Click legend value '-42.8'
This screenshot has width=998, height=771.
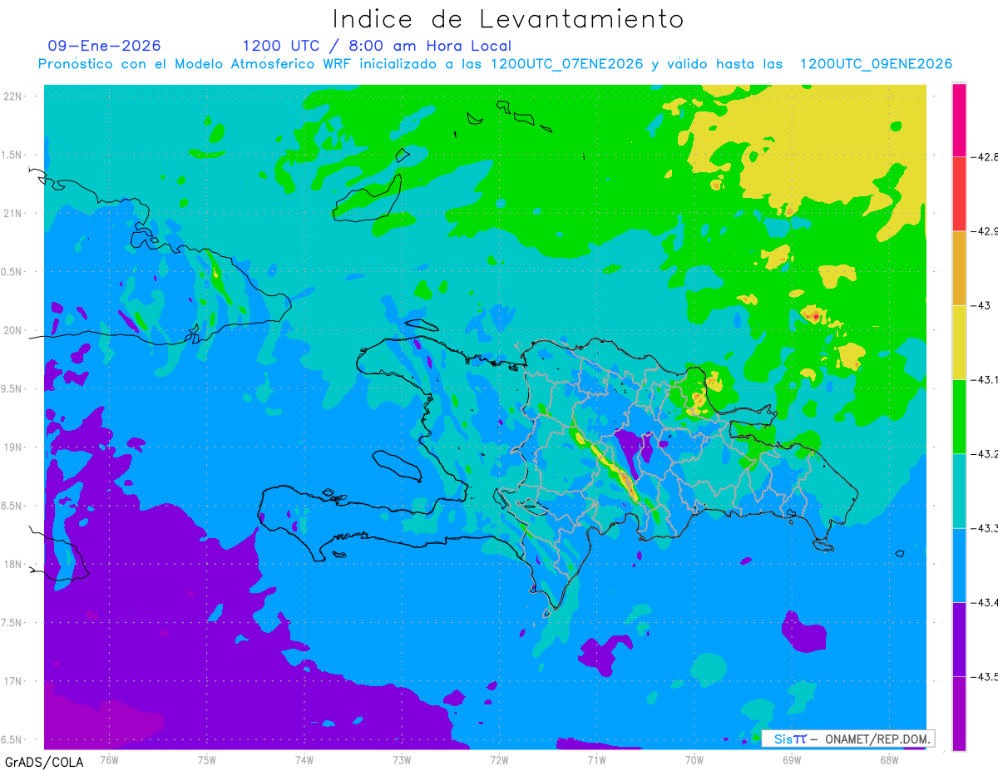coord(985,156)
